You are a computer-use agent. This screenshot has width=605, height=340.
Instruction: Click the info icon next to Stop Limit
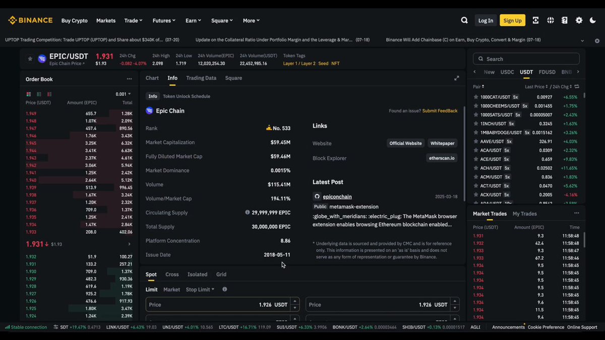click(224, 290)
